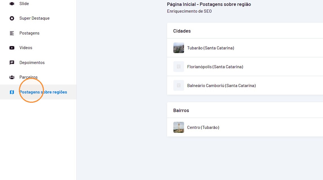Select the Depoimentos menu entry
The height and width of the screenshot is (180, 323).
pyautogui.click(x=38, y=63)
